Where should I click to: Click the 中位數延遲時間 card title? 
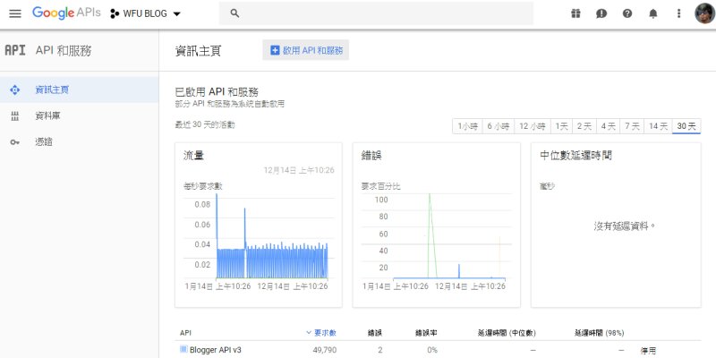coord(575,156)
